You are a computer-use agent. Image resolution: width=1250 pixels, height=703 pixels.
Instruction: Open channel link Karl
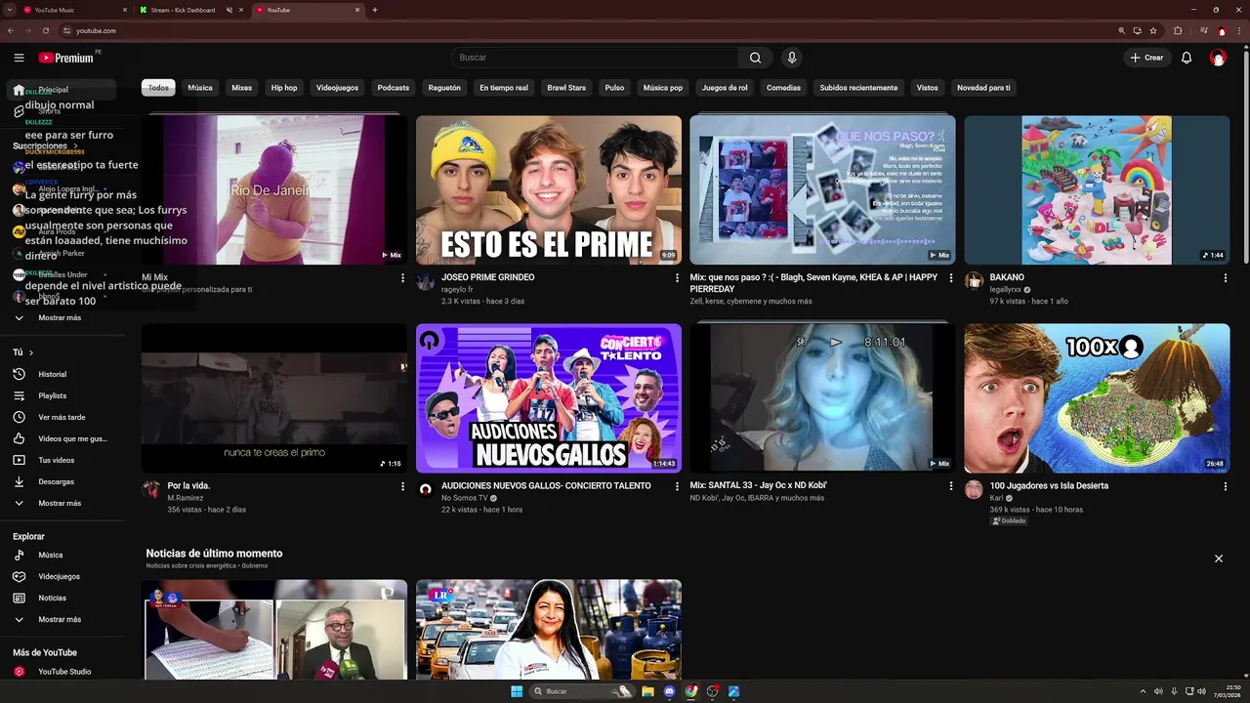tap(996, 498)
